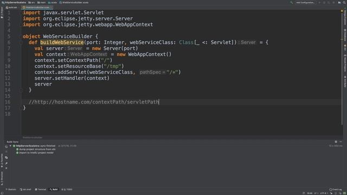Click the caret position 16:48 status item
The image size is (347, 195).
[x=310, y=193]
